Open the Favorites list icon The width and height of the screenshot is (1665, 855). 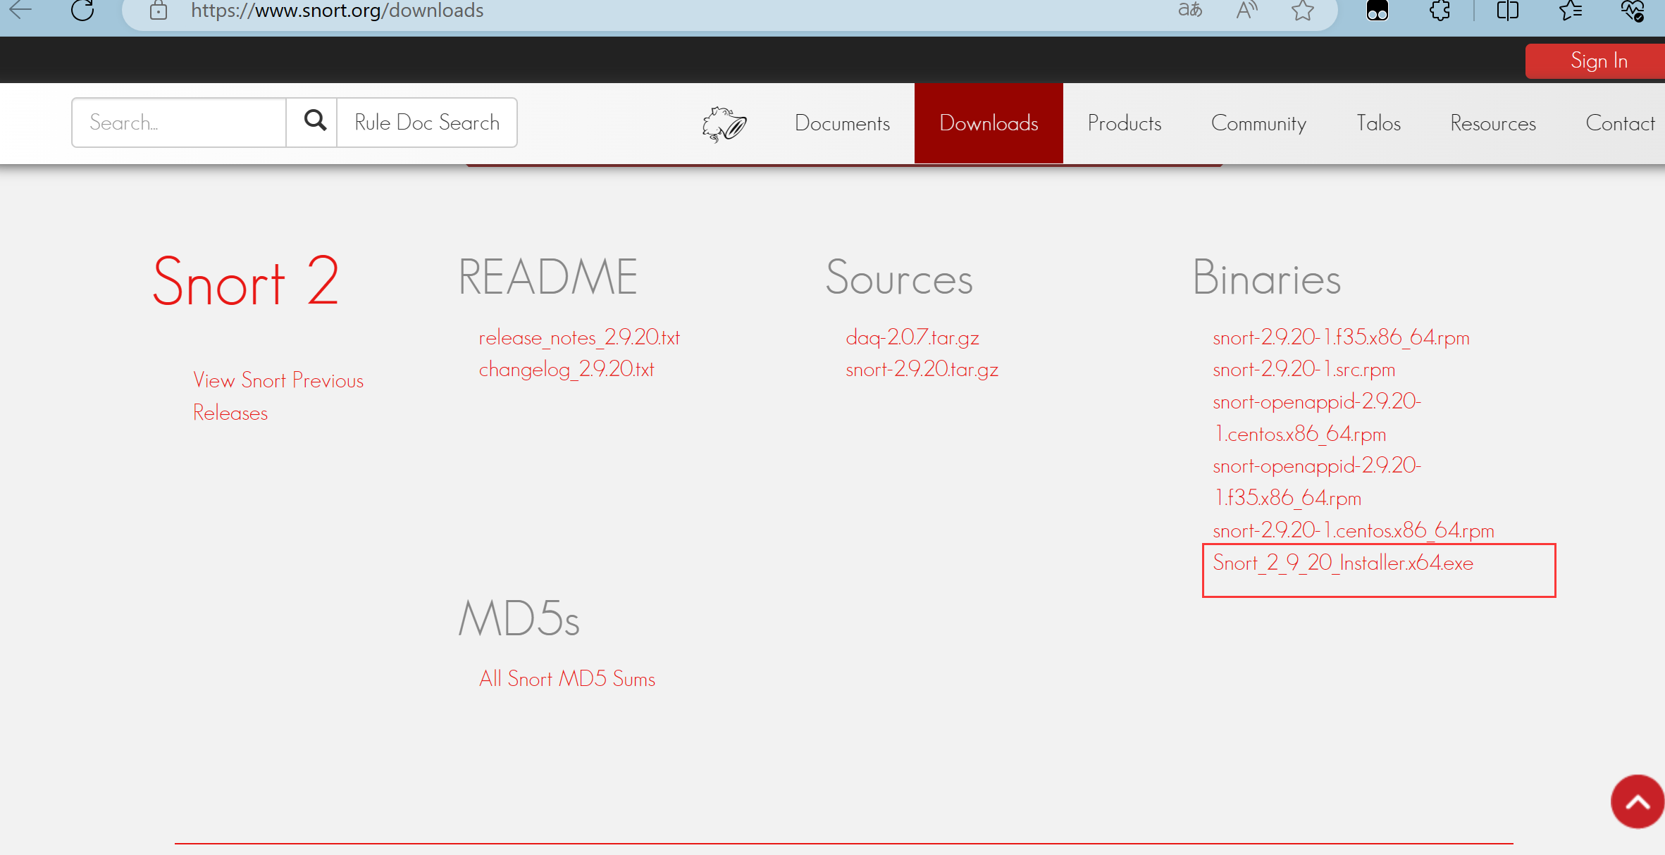tap(1571, 10)
